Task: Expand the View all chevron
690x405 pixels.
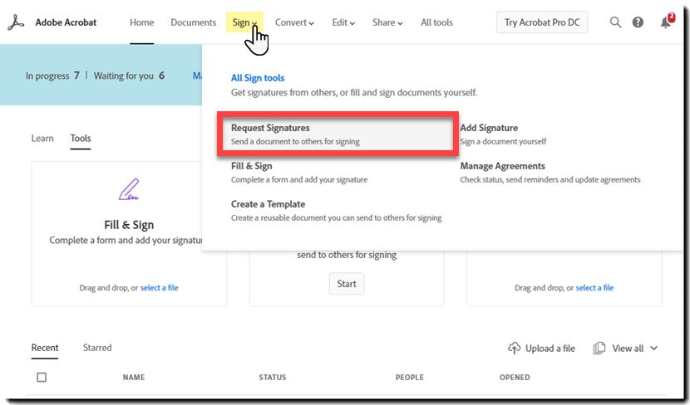Action: point(654,349)
